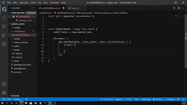187x105 pixels.
Task: Click the Run Code play icon
Action: point(174,8)
